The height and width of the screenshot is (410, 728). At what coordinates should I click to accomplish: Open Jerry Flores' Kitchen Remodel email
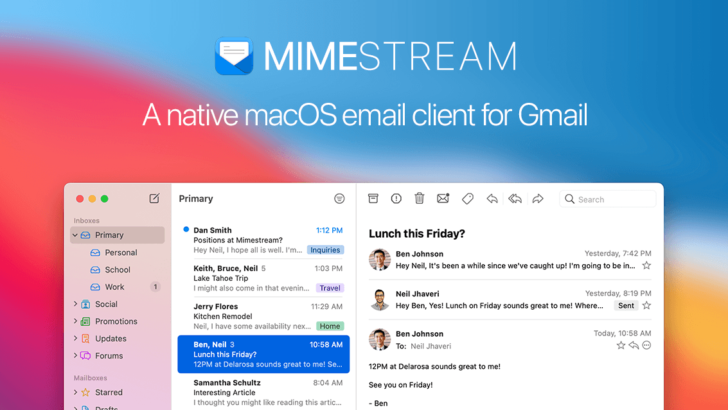263,316
